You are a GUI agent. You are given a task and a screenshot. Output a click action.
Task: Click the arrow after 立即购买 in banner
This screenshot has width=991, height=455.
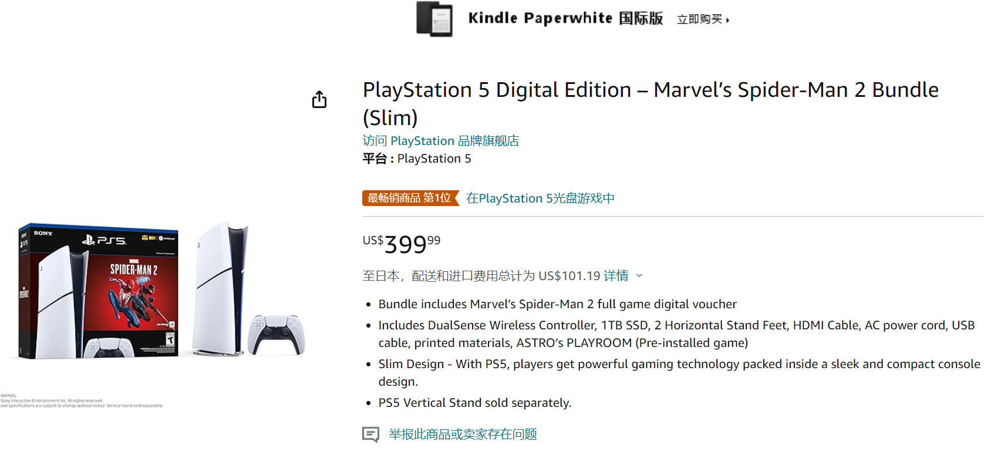coord(728,18)
